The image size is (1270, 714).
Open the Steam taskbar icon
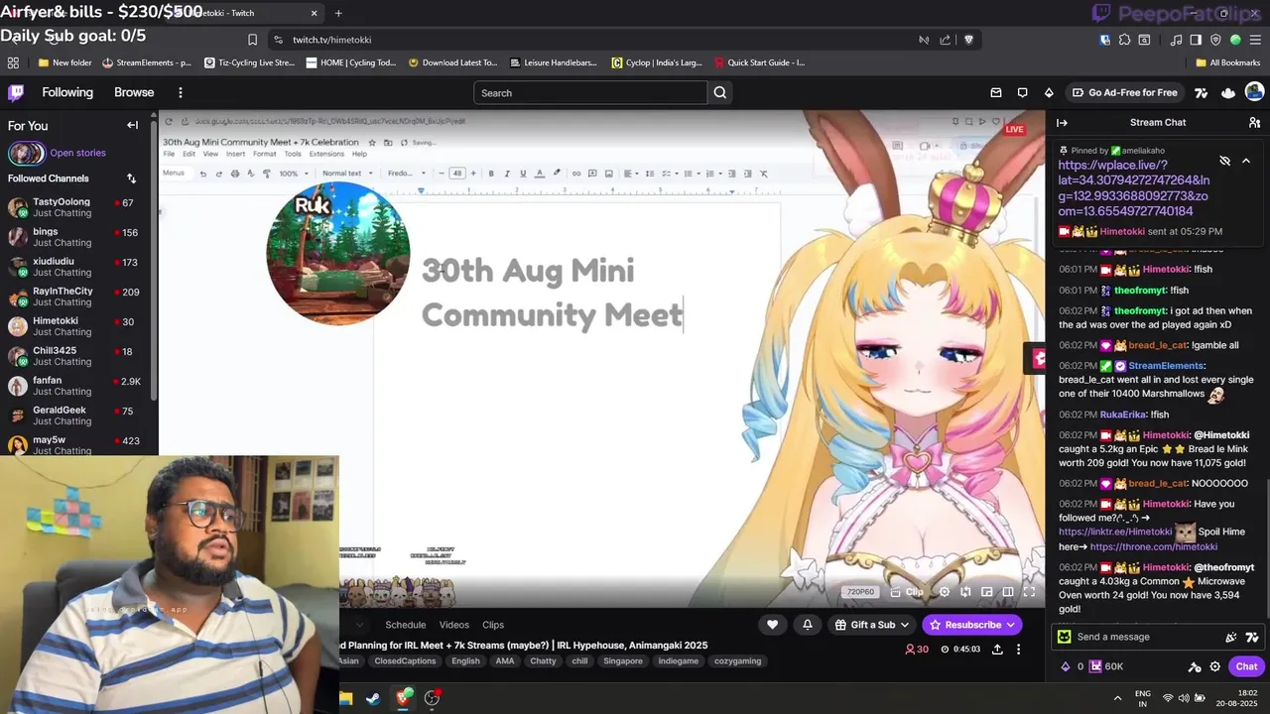tap(373, 698)
